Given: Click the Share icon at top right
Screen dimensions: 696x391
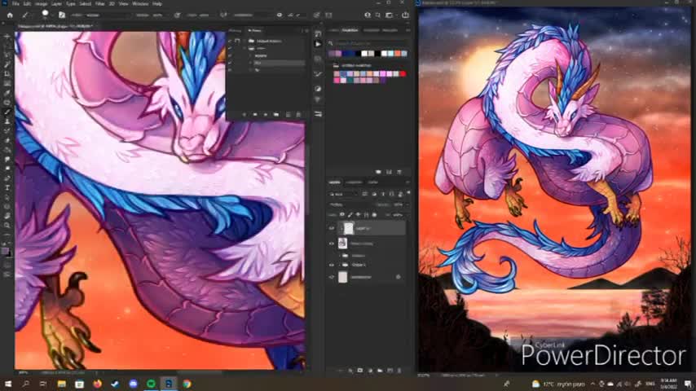Looking at the screenshot, I should pos(405,15).
